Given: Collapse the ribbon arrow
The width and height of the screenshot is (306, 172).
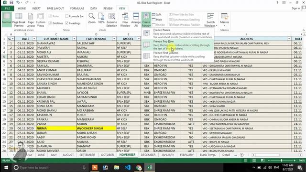Looking at the screenshot, I should coord(304,30).
